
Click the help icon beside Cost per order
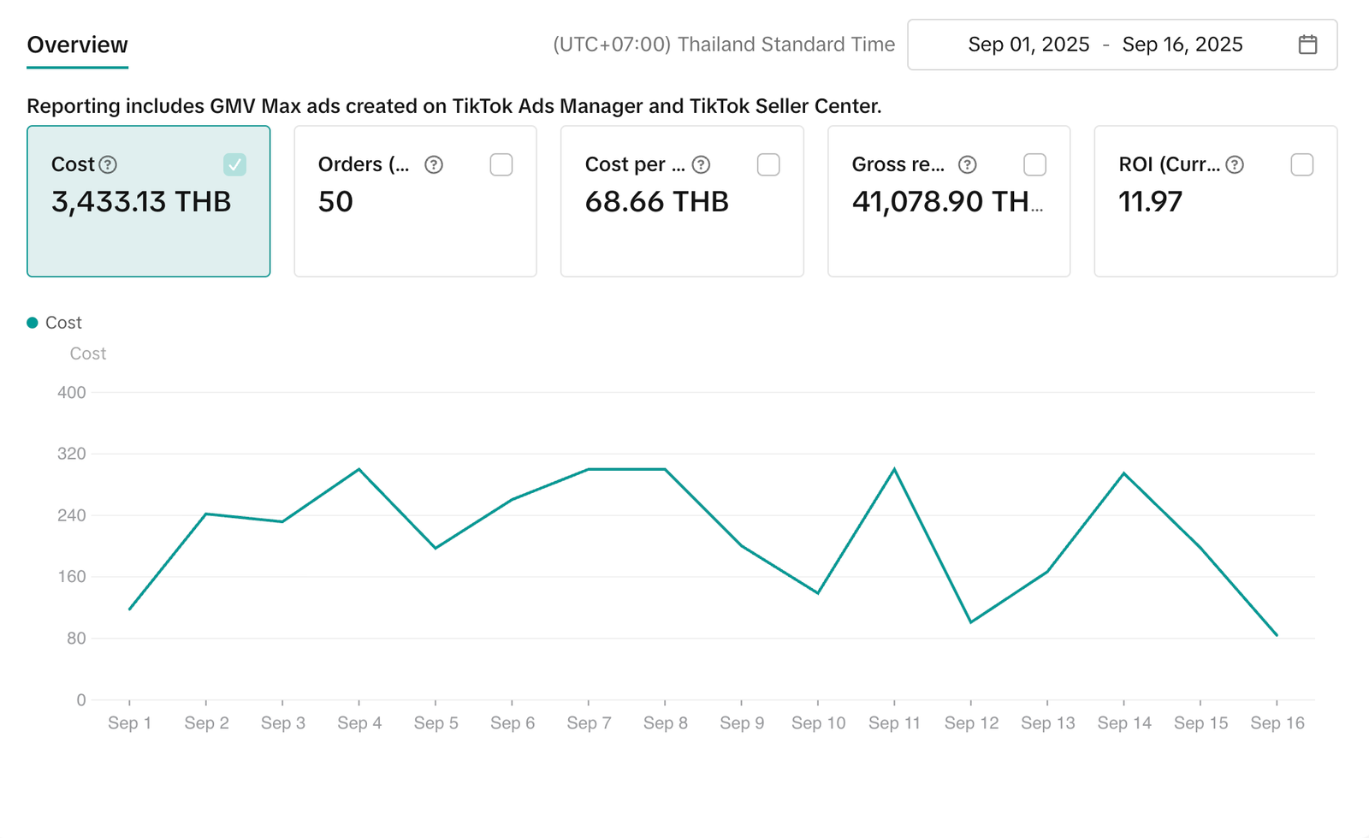click(701, 164)
